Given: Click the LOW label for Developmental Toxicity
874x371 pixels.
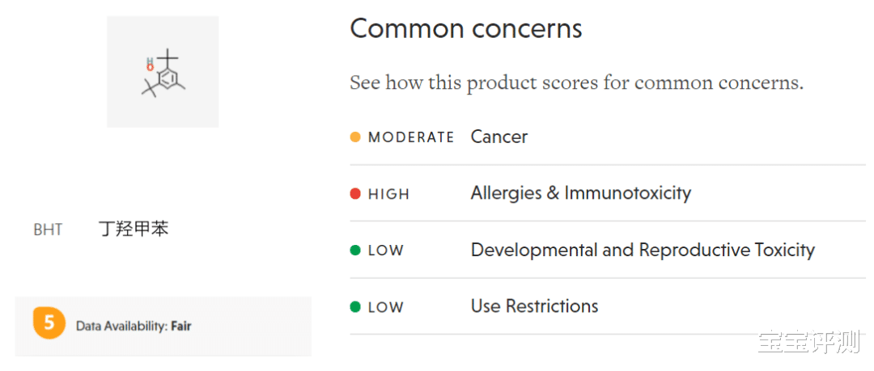Looking at the screenshot, I should (386, 251).
